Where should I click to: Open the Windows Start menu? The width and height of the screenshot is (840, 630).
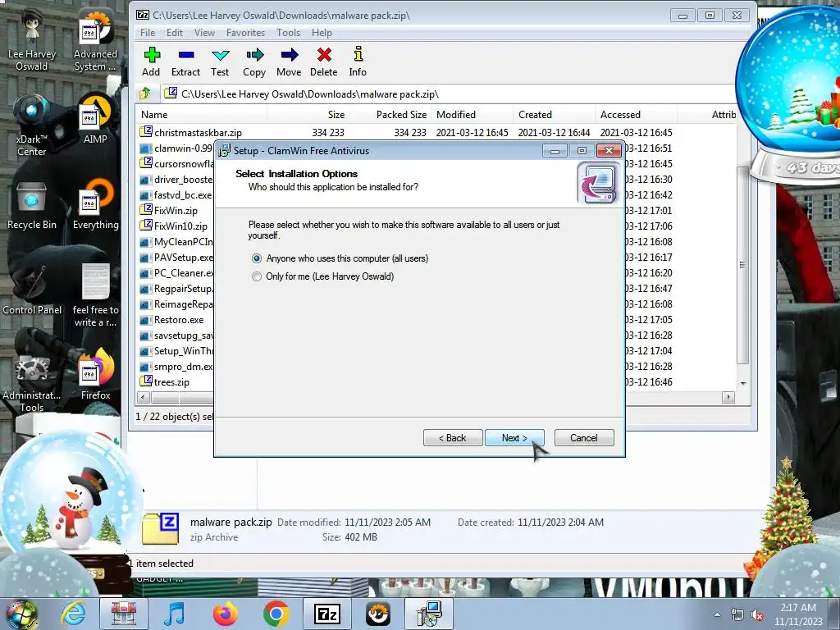[x=22, y=614]
